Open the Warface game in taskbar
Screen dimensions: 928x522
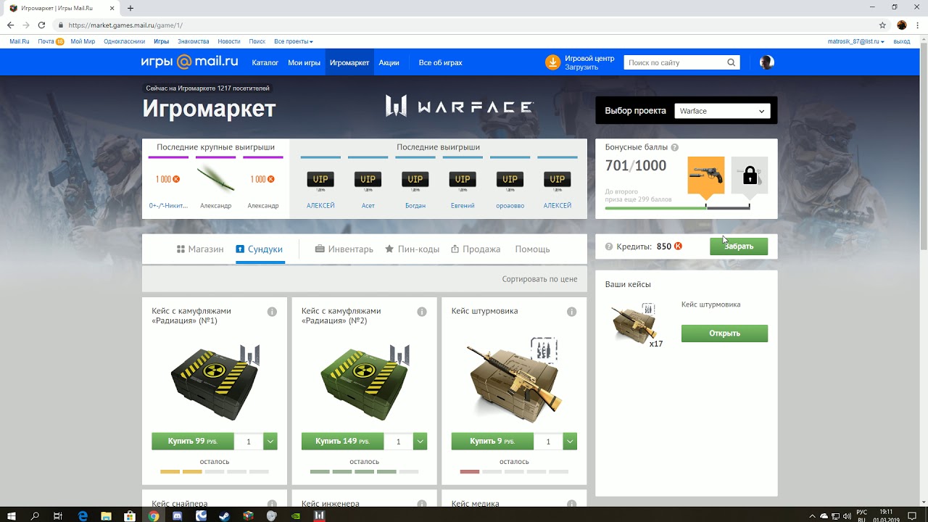[320, 515]
